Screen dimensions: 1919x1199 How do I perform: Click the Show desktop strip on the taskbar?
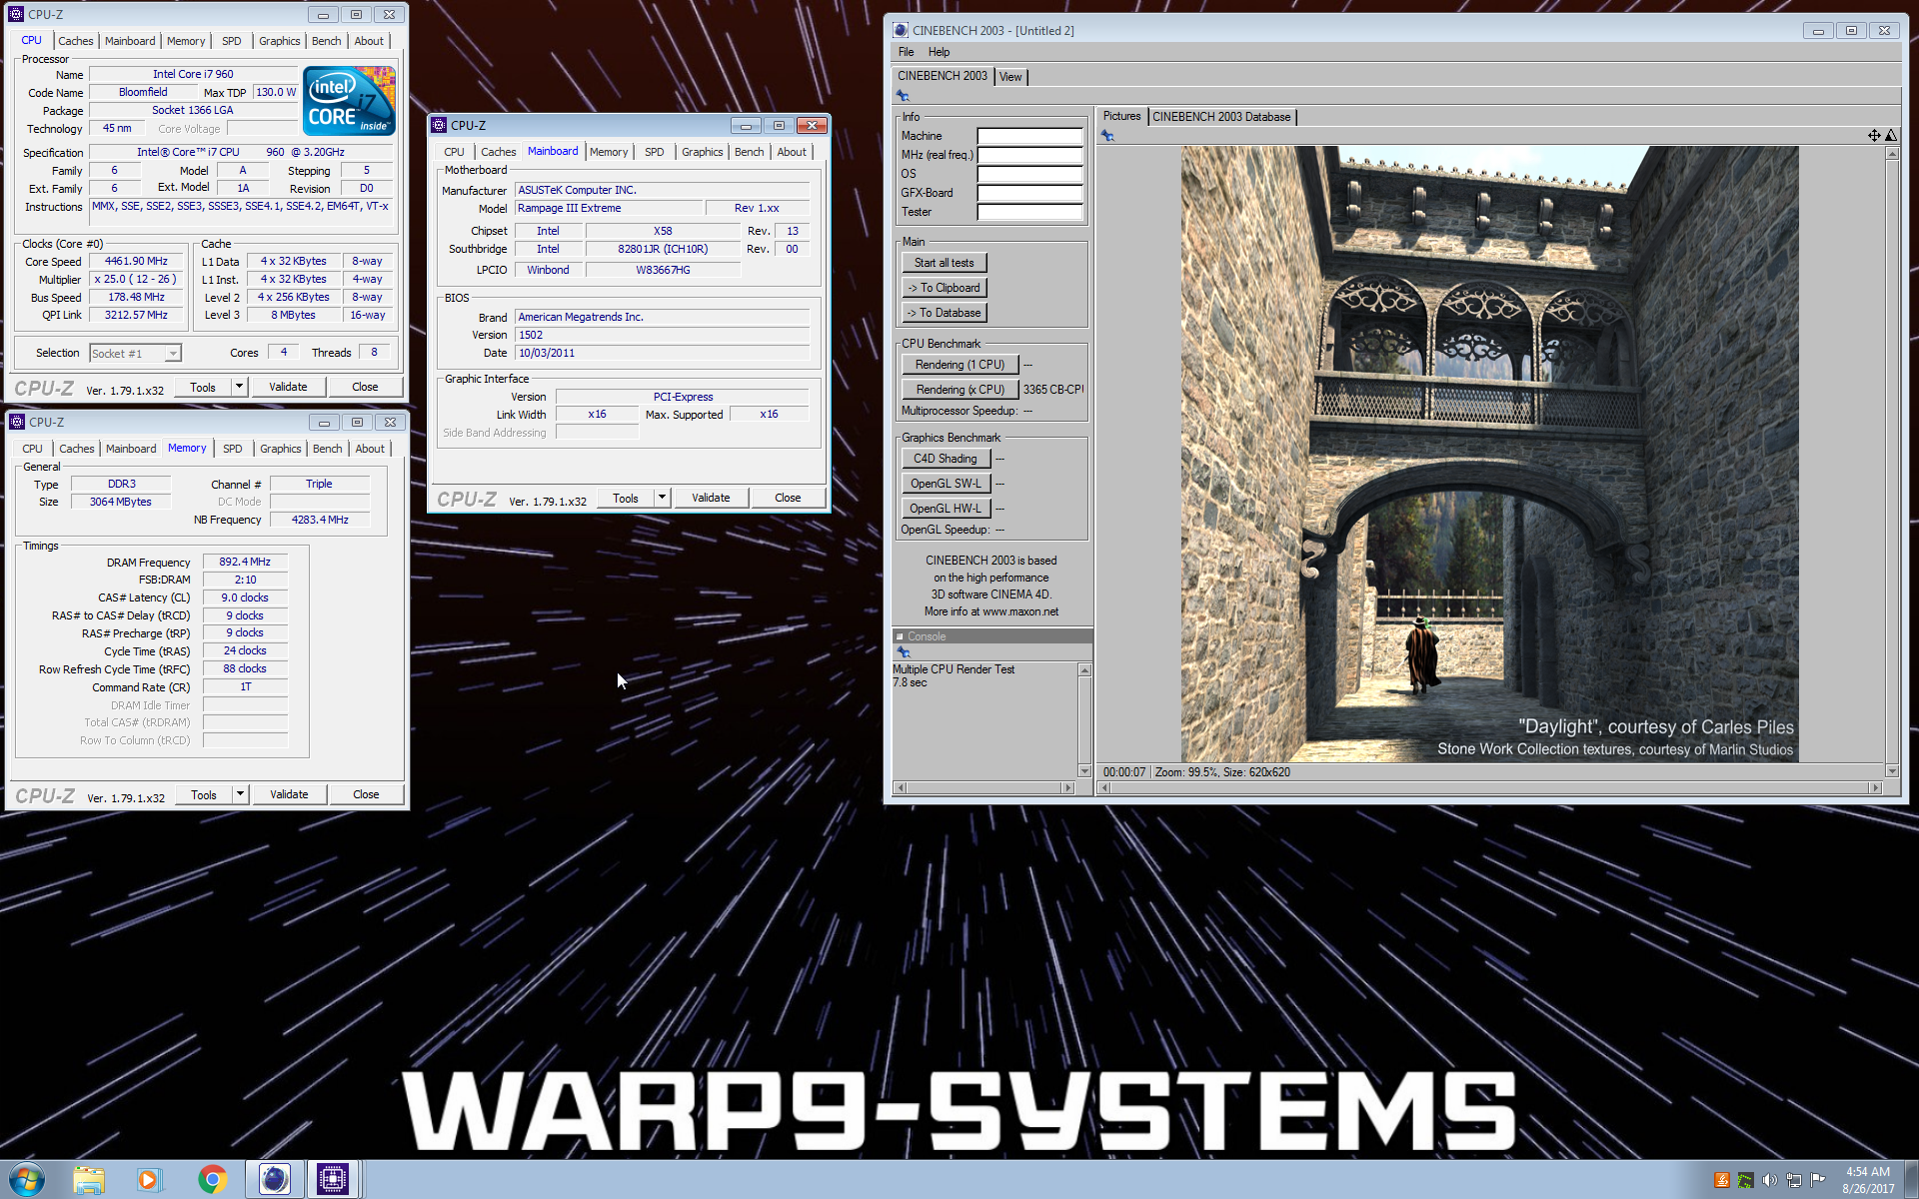1911,1180
